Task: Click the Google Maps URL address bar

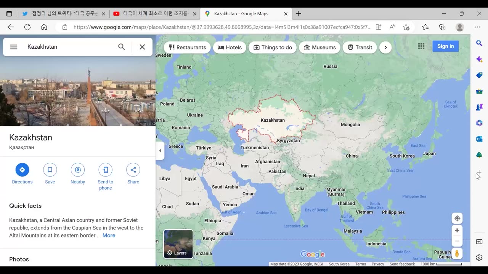Action: tap(222, 27)
